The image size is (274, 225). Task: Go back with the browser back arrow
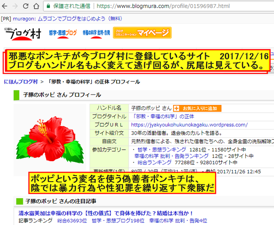click(5, 6)
